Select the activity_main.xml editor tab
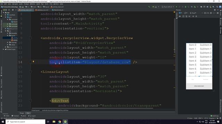 [x=26, y=10]
